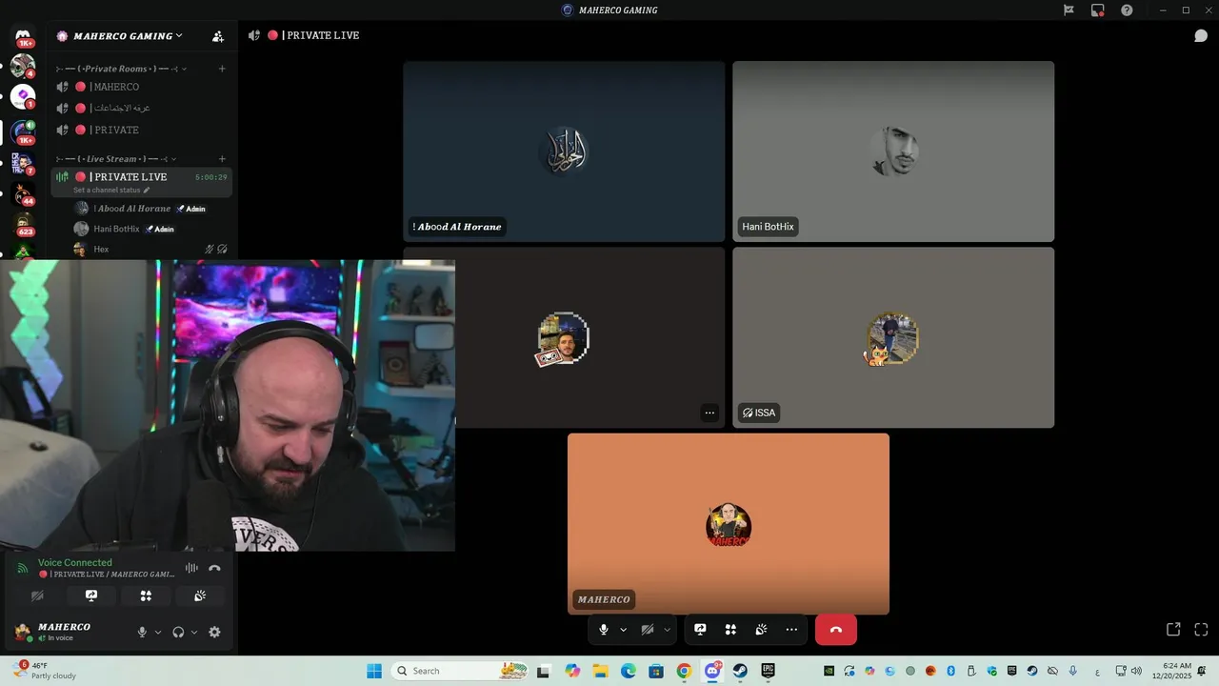Open microphone options arrow in call control bar
The height and width of the screenshot is (686, 1219).
(x=624, y=630)
